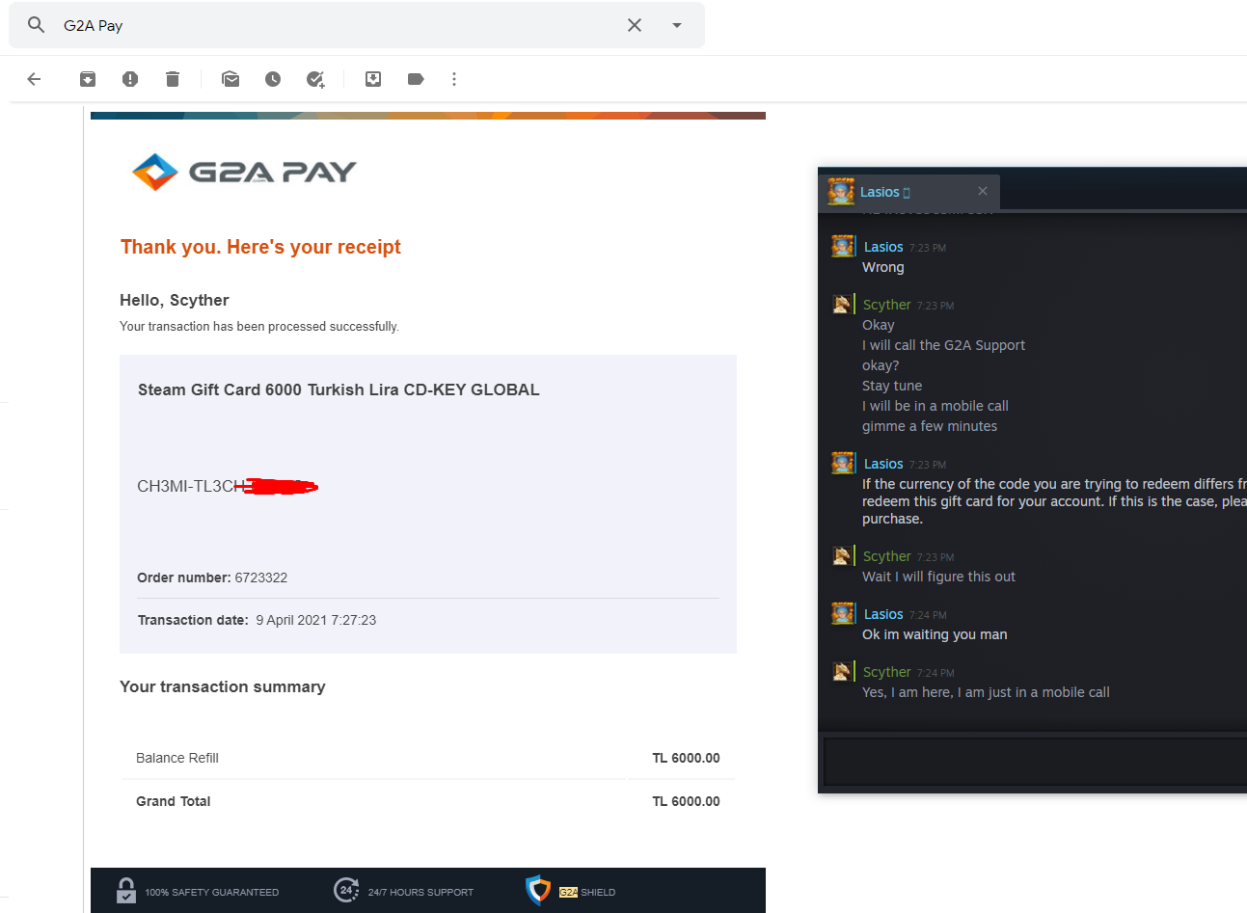
Task: Click the Grand Total row label
Action: click(173, 801)
